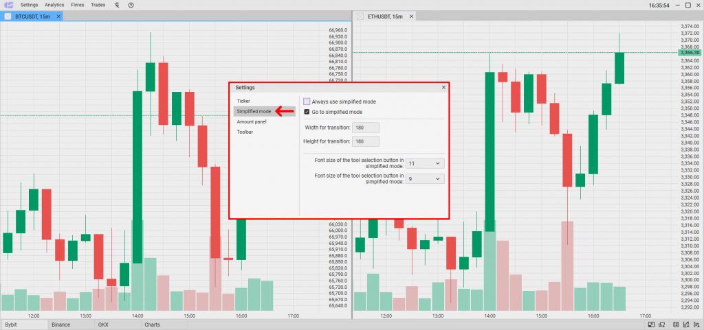Minimize the application window
The width and height of the screenshot is (704, 330).
(677, 5)
